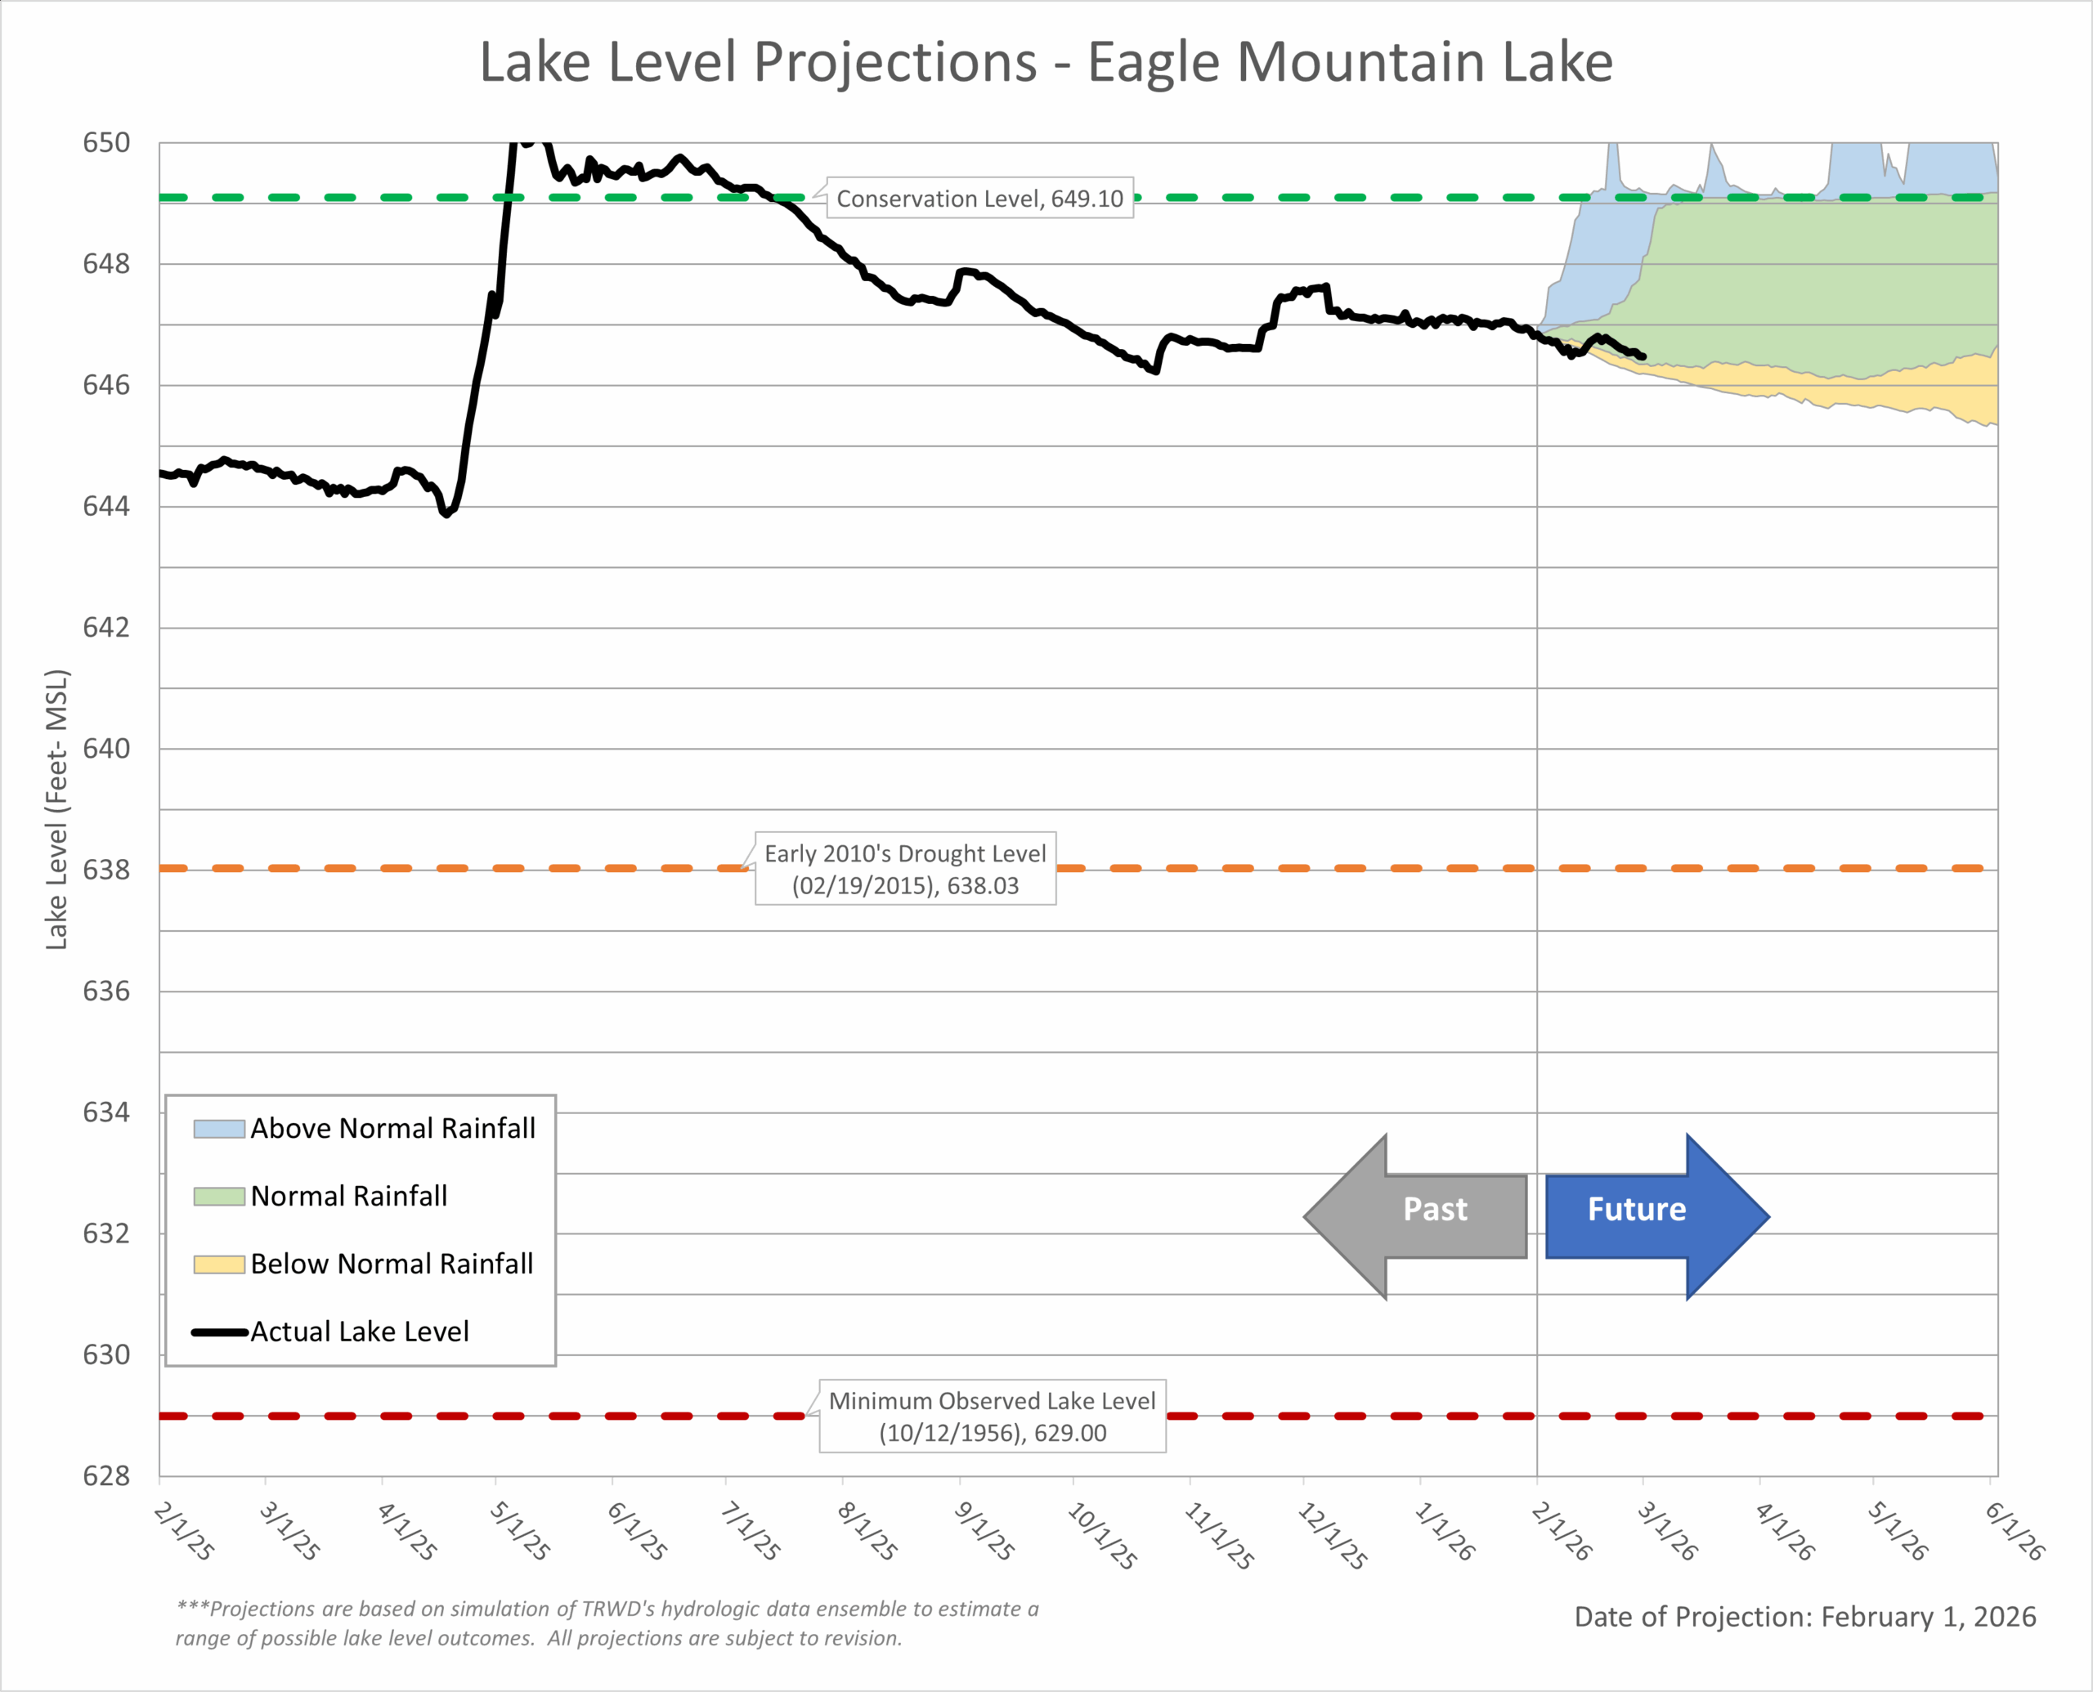Click the 10/1/25 x-axis date label
The width and height of the screenshot is (2093, 1692).
[x=1103, y=1535]
